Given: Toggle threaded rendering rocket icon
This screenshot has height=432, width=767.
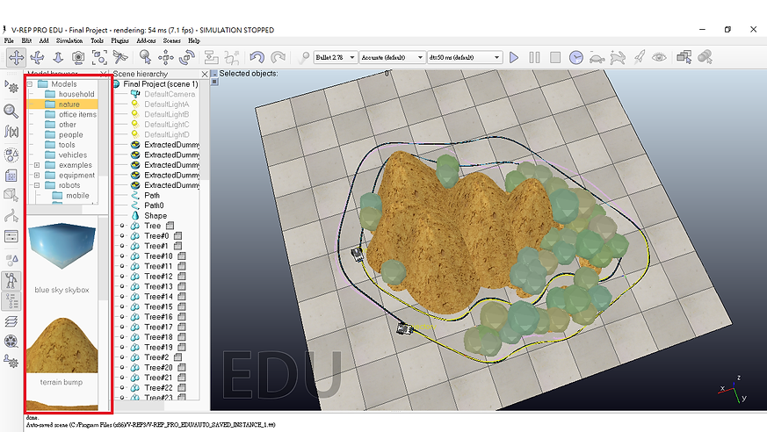Looking at the screenshot, I should (639, 58).
